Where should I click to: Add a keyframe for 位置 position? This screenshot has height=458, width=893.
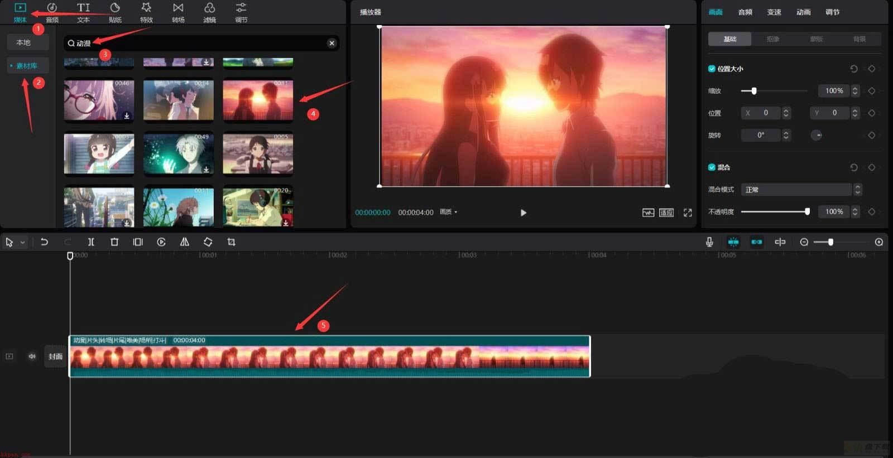tap(871, 113)
